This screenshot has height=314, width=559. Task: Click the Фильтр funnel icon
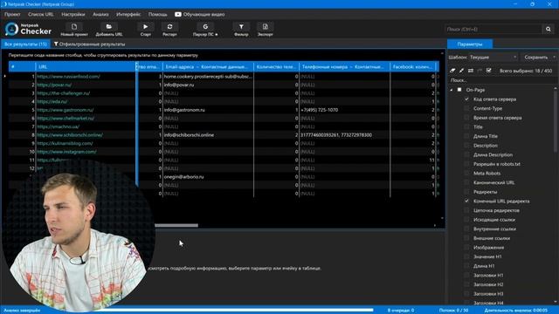point(241,27)
